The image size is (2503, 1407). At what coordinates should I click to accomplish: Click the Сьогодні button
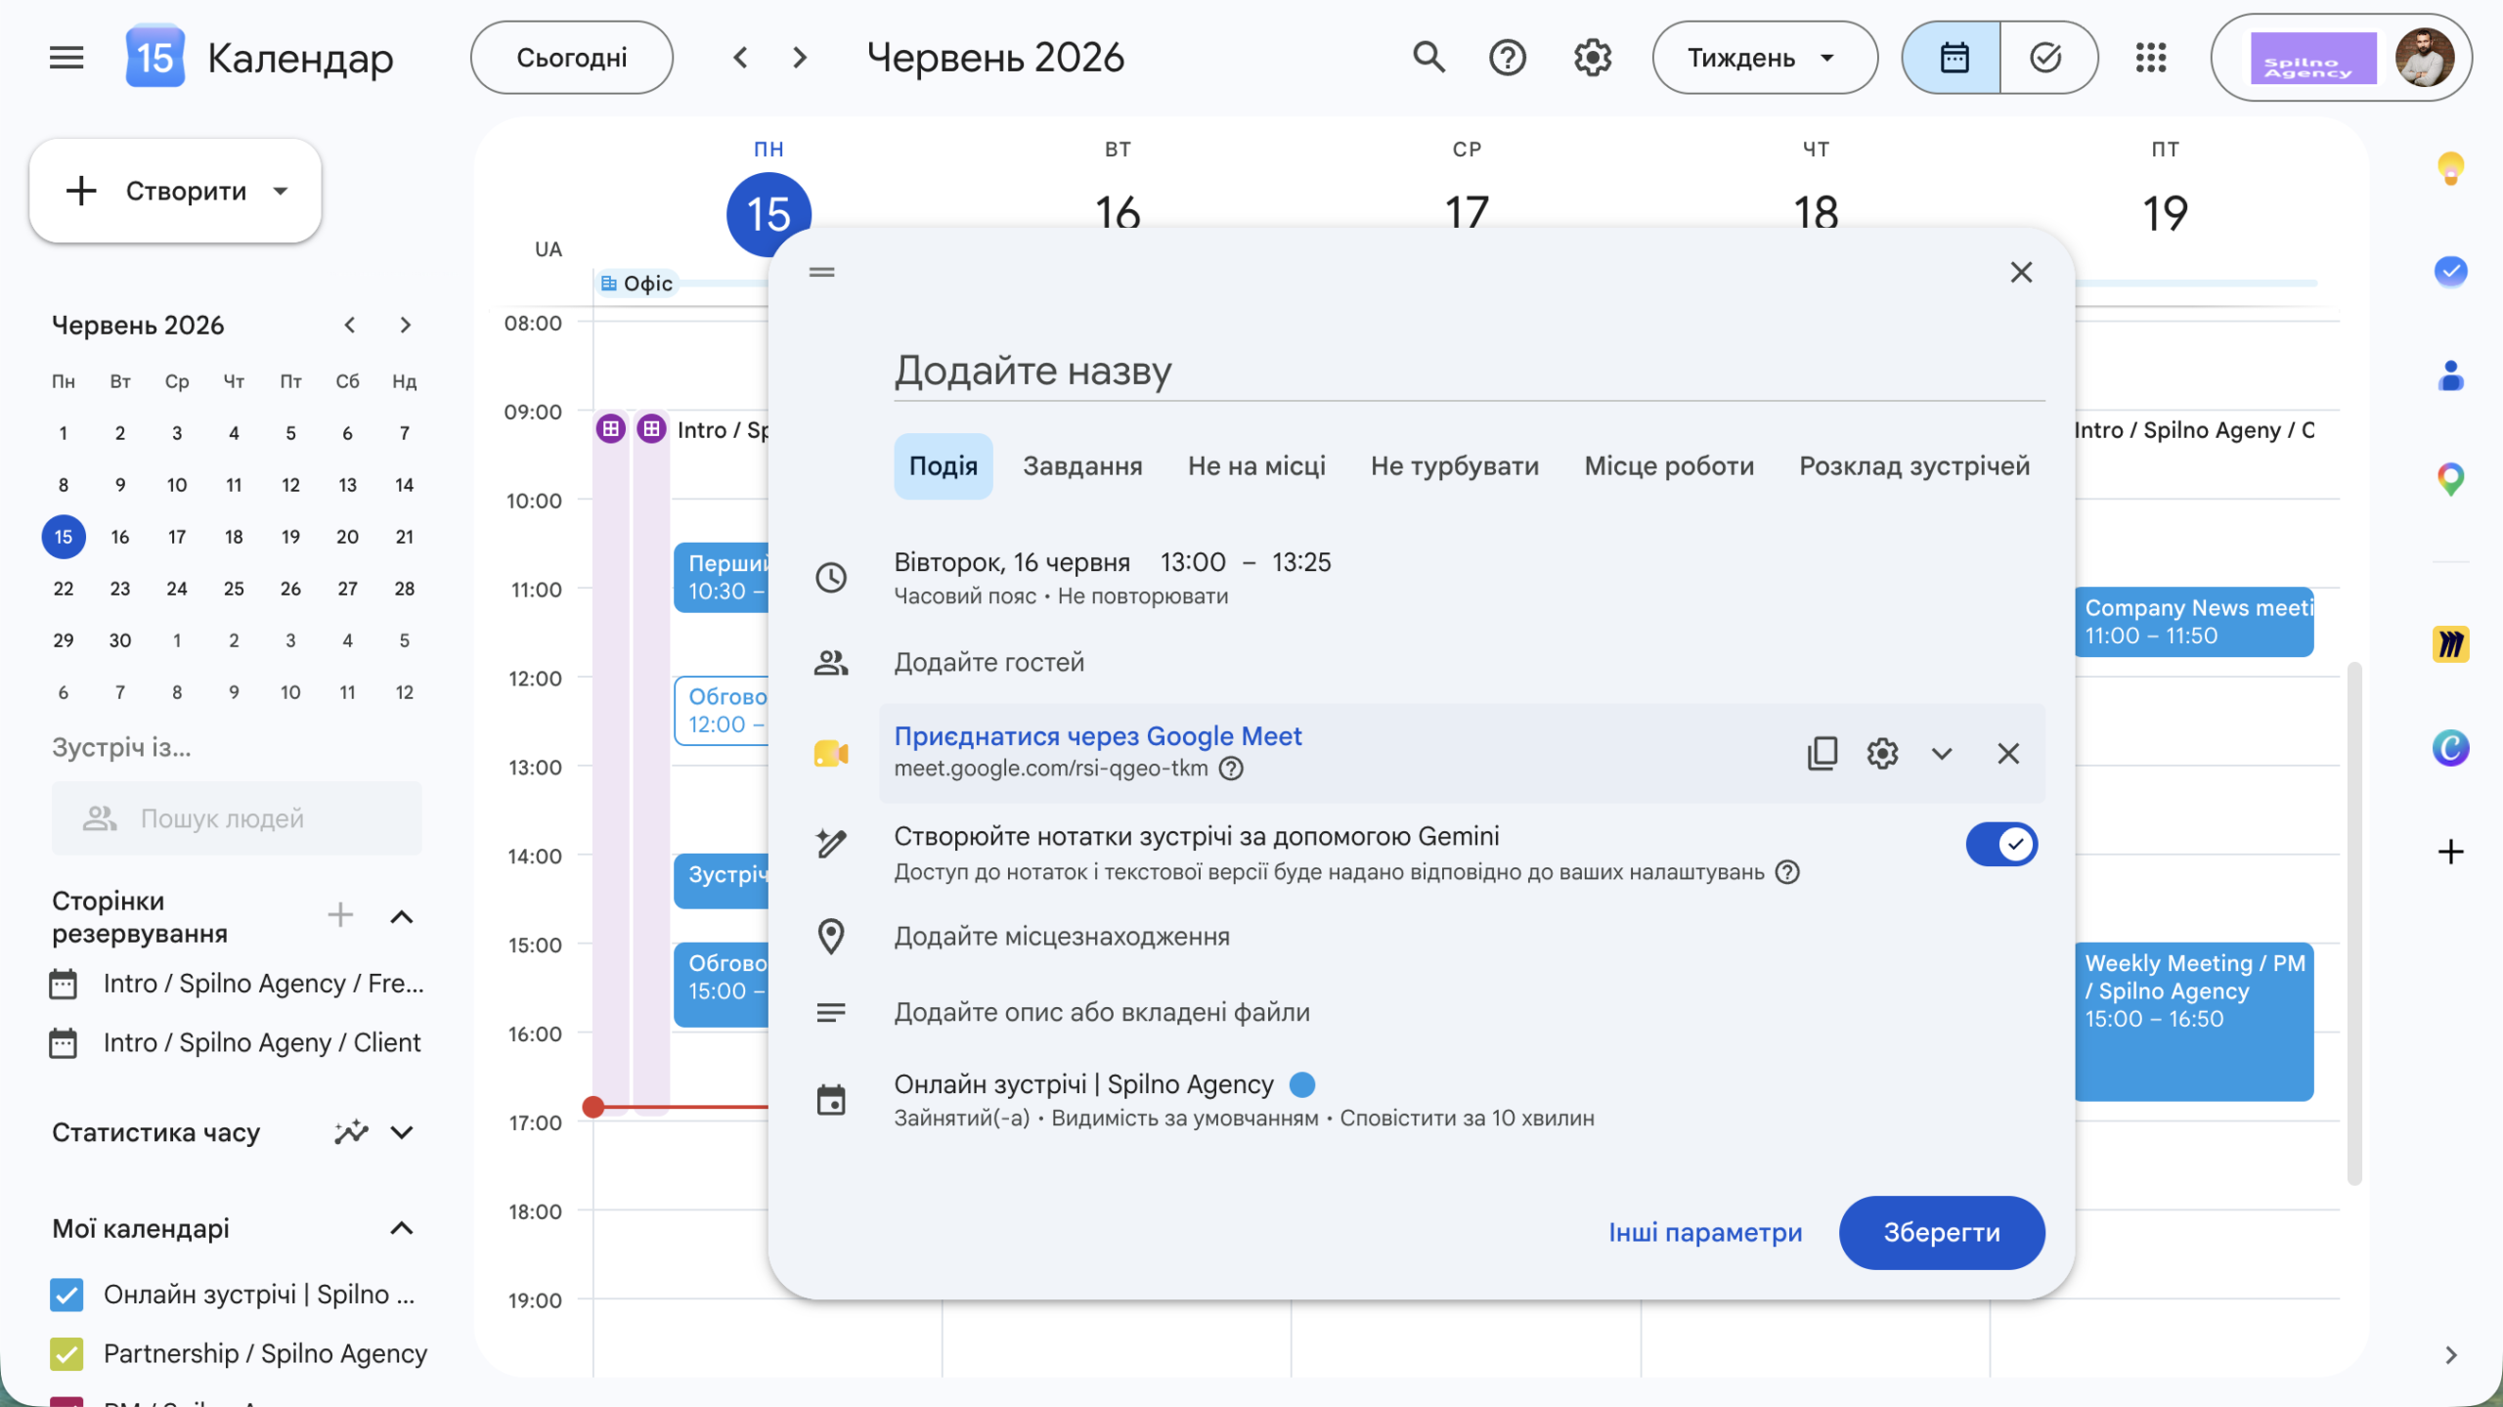click(572, 58)
